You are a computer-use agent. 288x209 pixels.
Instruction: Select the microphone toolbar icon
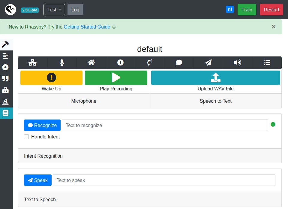[x=62, y=62]
